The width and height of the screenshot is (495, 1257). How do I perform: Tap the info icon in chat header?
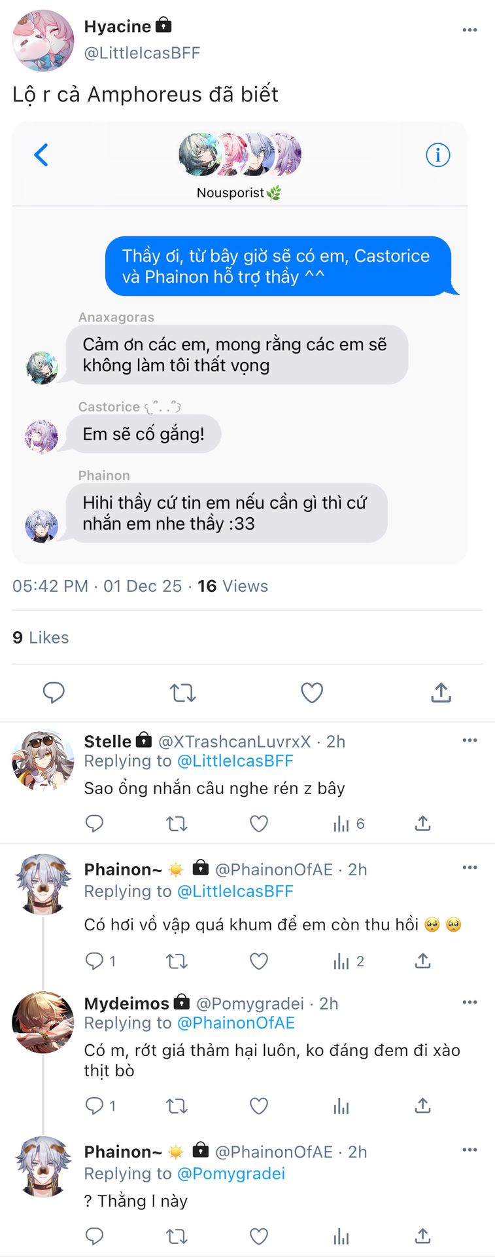click(437, 155)
